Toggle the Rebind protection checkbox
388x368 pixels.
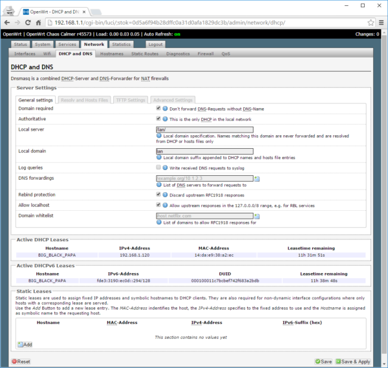coord(158,193)
